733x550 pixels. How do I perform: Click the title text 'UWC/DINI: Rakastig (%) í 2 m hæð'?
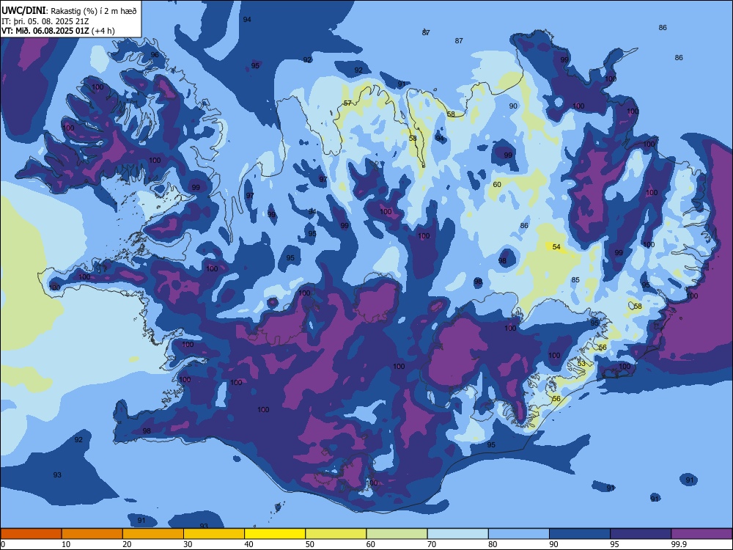[69, 11]
